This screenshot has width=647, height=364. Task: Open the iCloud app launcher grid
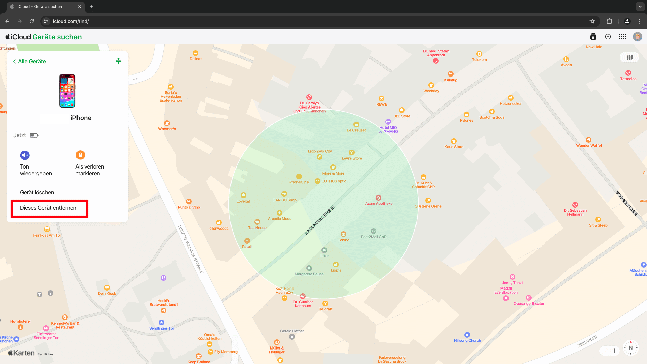(622, 37)
